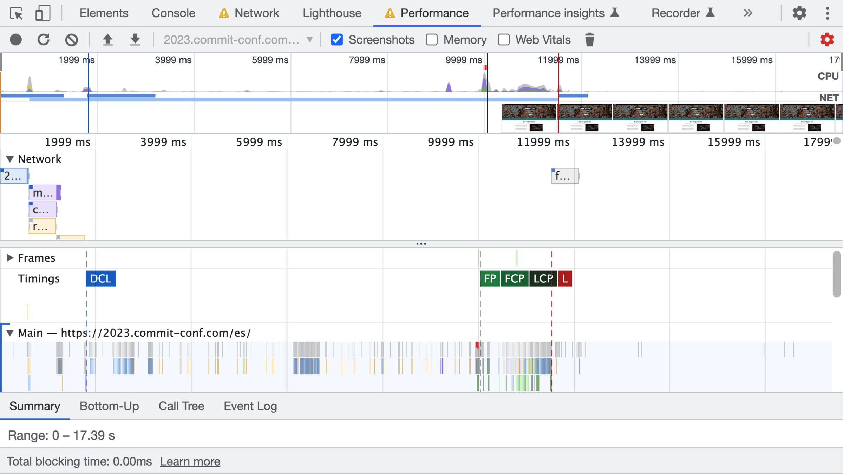Enable the Memory checkbox
This screenshot has height=474, width=843.
click(432, 40)
